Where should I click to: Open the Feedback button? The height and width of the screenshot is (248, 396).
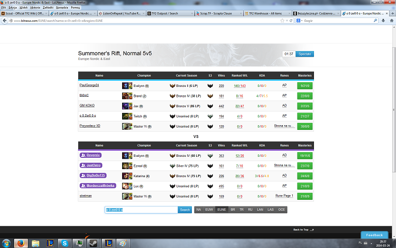coord(374,235)
